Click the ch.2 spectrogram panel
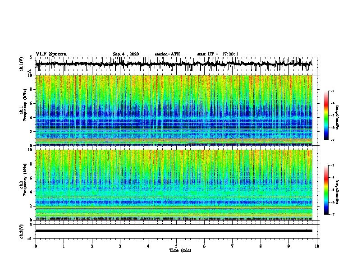The height and width of the screenshot is (276, 357). pyautogui.click(x=174, y=185)
